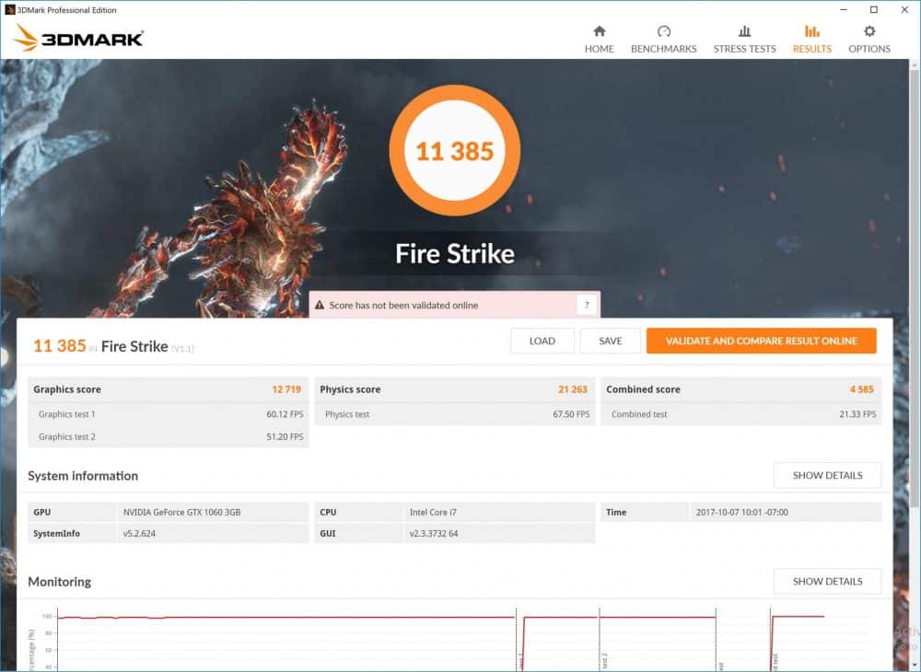Click the SAVE button
Image resolution: width=921 pixels, height=672 pixels.
point(611,341)
